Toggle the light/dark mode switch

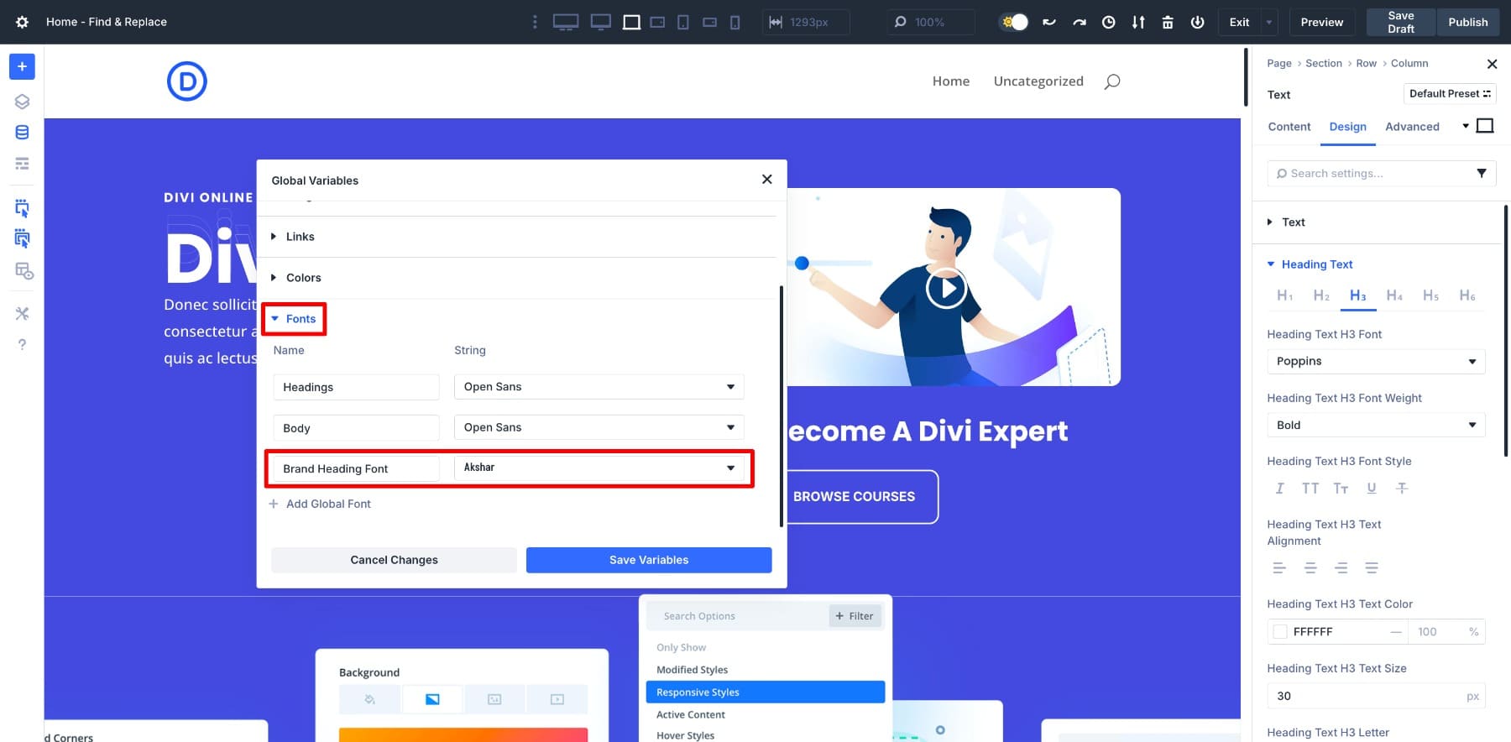point(1014,23)
